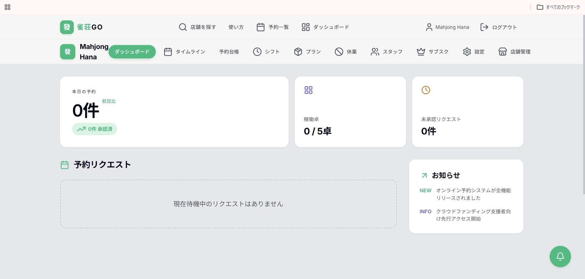This screenshot has height=279, width=585.
Task: Open すべてのブックマーク bookmarks folder
Action: pos(558,7)
